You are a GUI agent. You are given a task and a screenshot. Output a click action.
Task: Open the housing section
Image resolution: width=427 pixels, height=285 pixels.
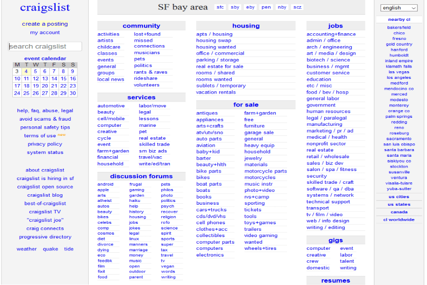point(246,25)
